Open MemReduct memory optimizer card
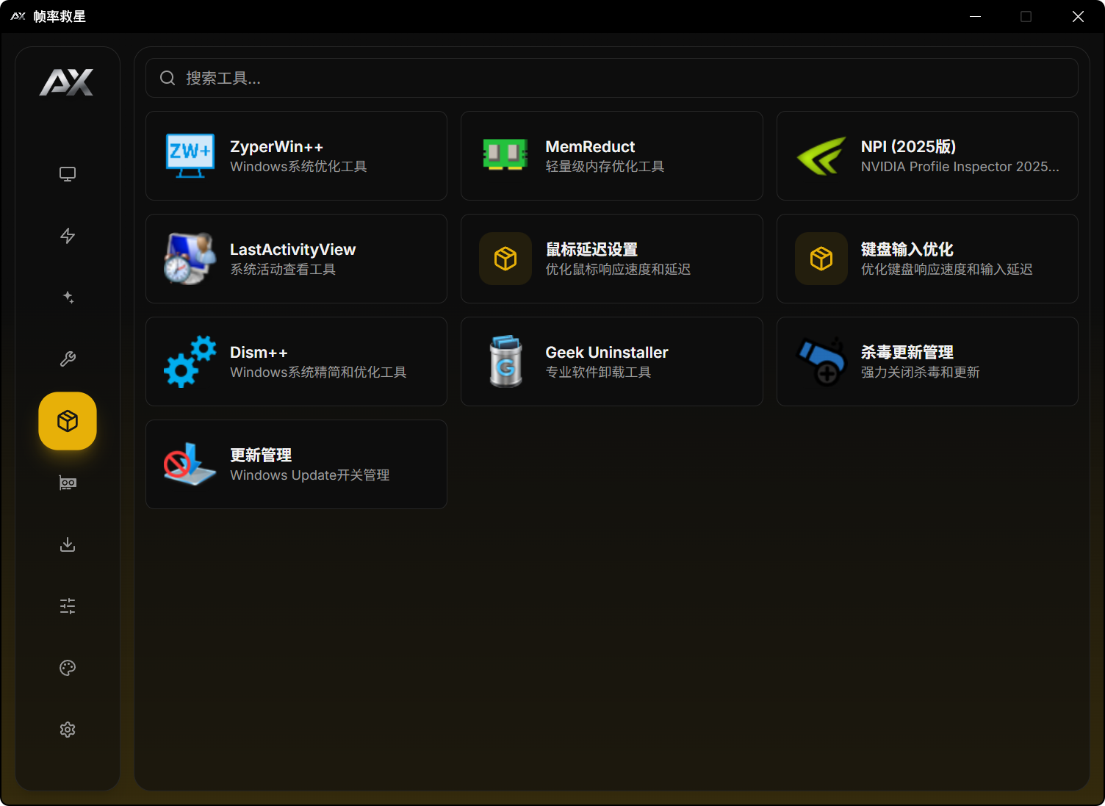 coord(611,156)
